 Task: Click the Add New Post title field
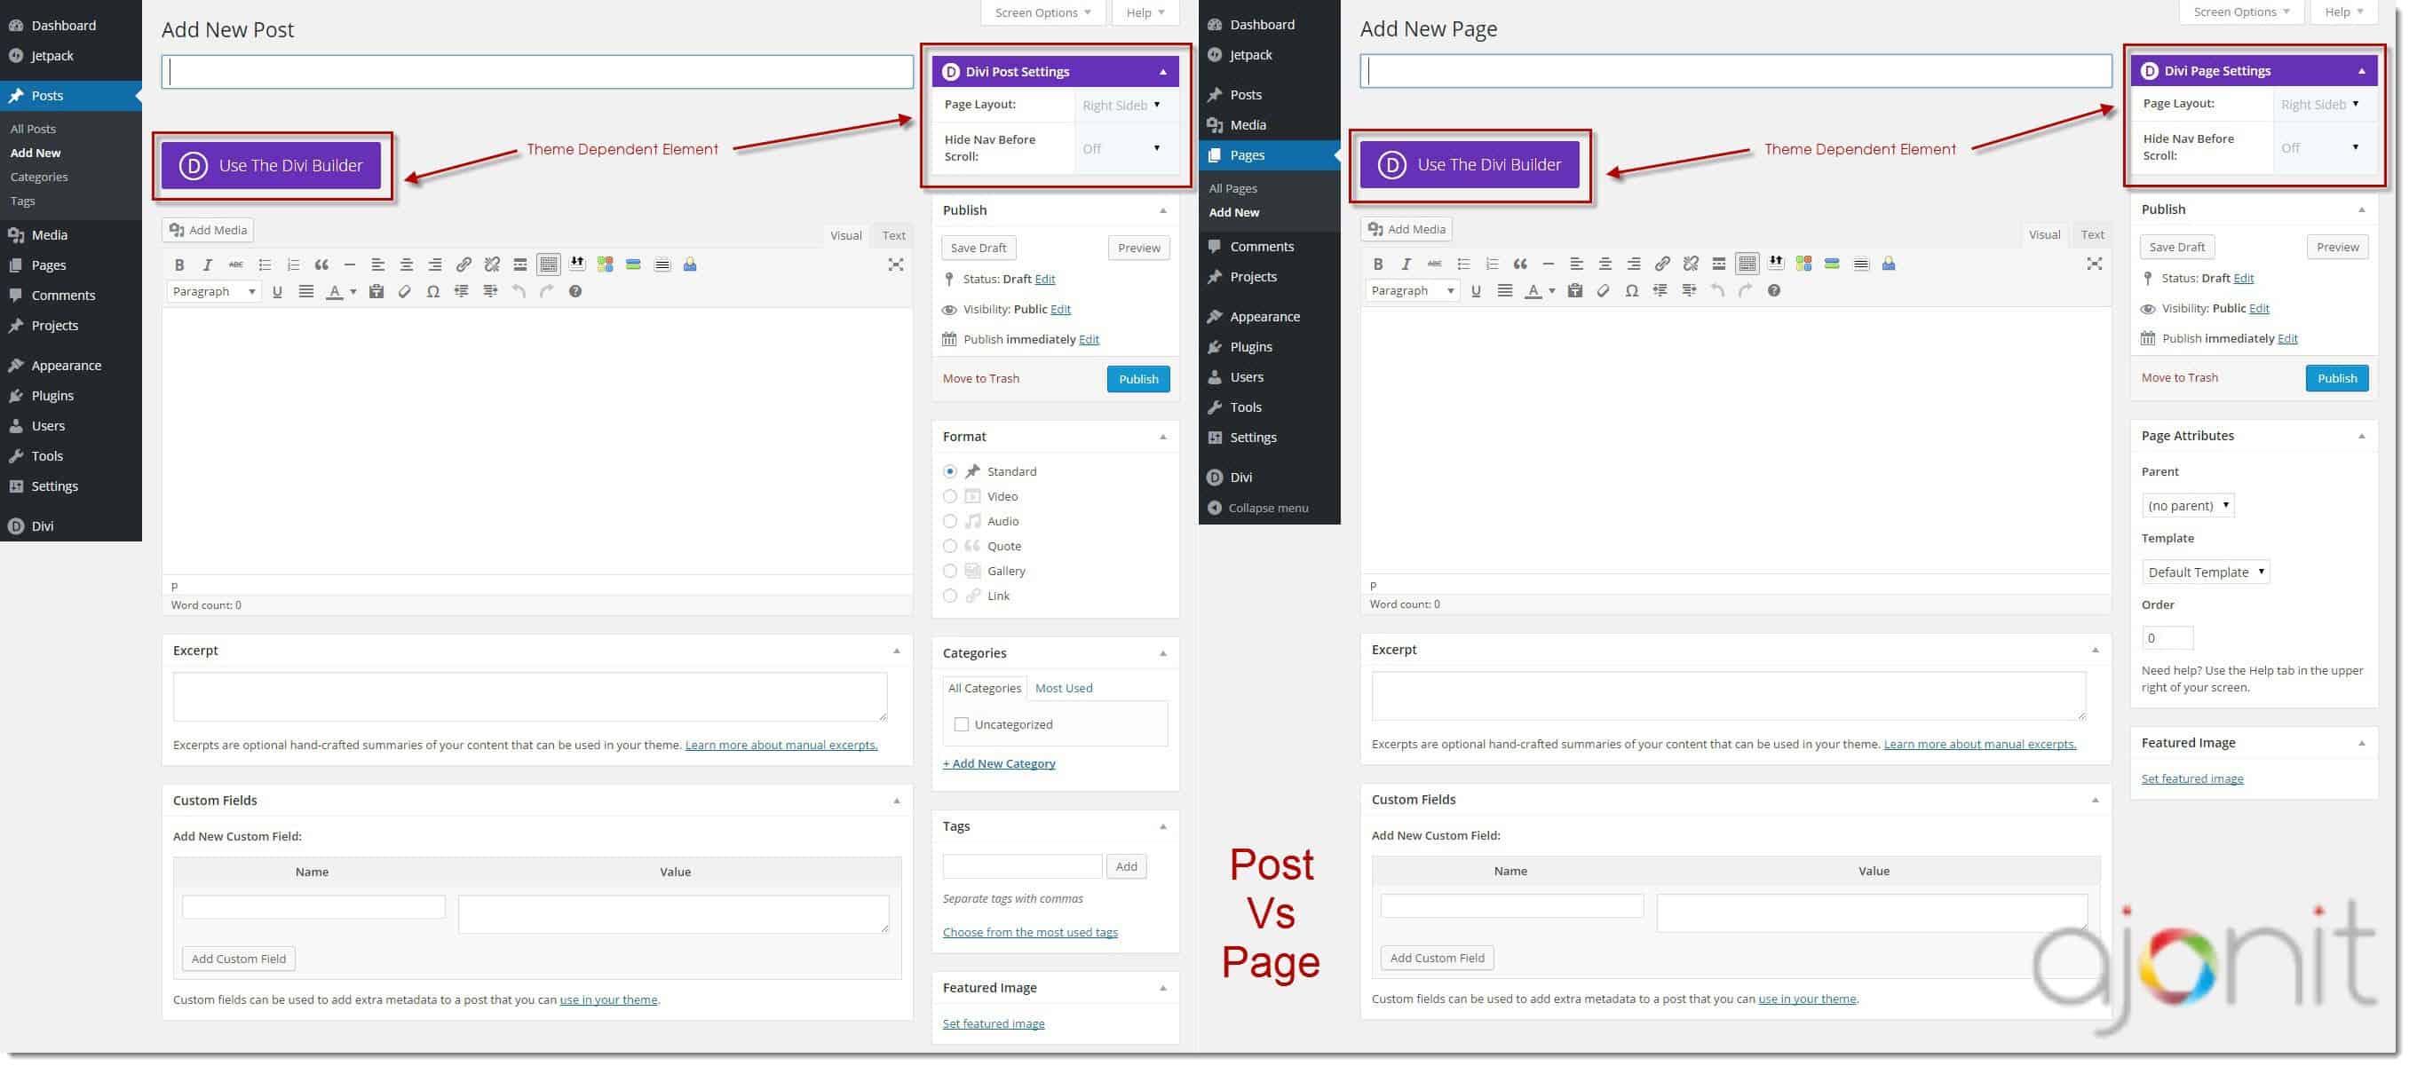tap(537, 72)
